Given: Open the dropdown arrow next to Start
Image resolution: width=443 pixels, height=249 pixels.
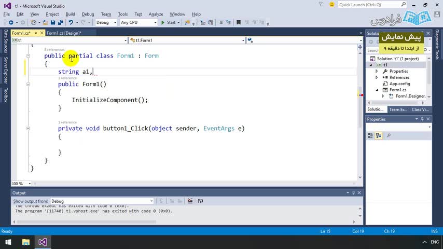Looking at the screenshot, I should (178, 23).
